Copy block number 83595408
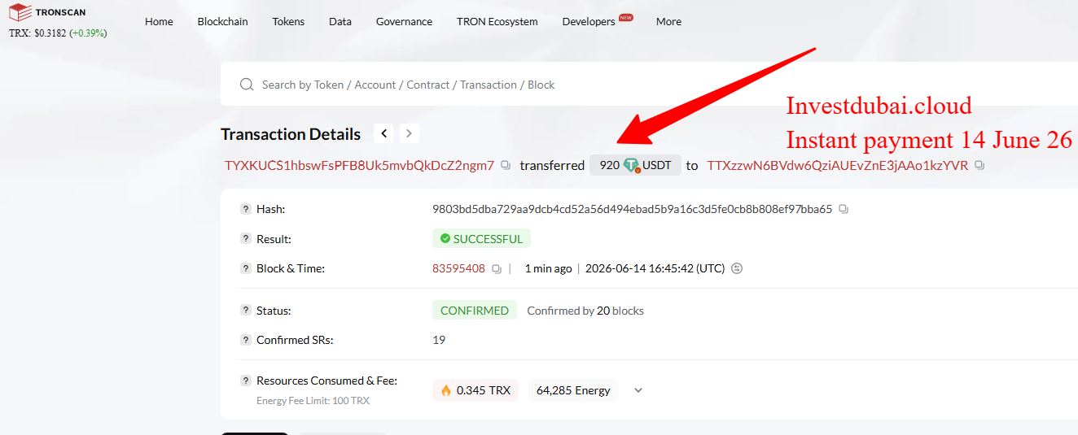This screenshot has height=435, width=1078. (497, 268)
